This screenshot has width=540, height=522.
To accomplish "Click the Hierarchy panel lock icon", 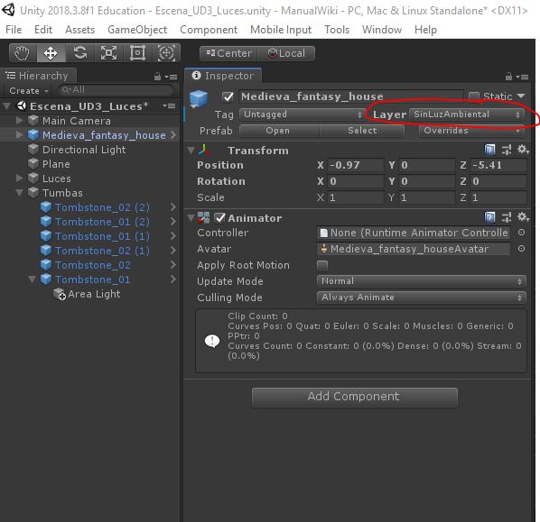I will 157,77.
